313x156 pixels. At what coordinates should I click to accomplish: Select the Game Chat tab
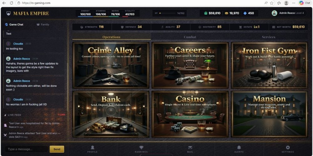point(14,24)
